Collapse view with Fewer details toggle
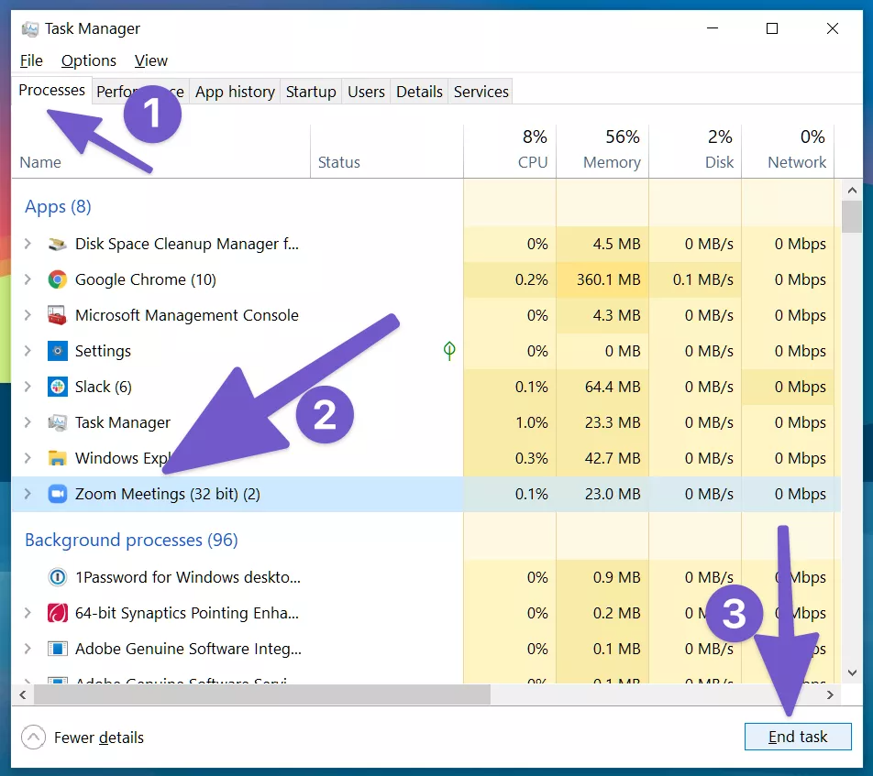This screenshot has height=776, width=873. [83, 738]
